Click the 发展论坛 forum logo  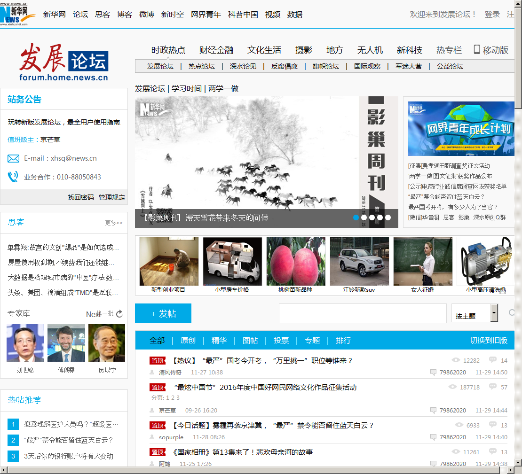pos(64,62)
